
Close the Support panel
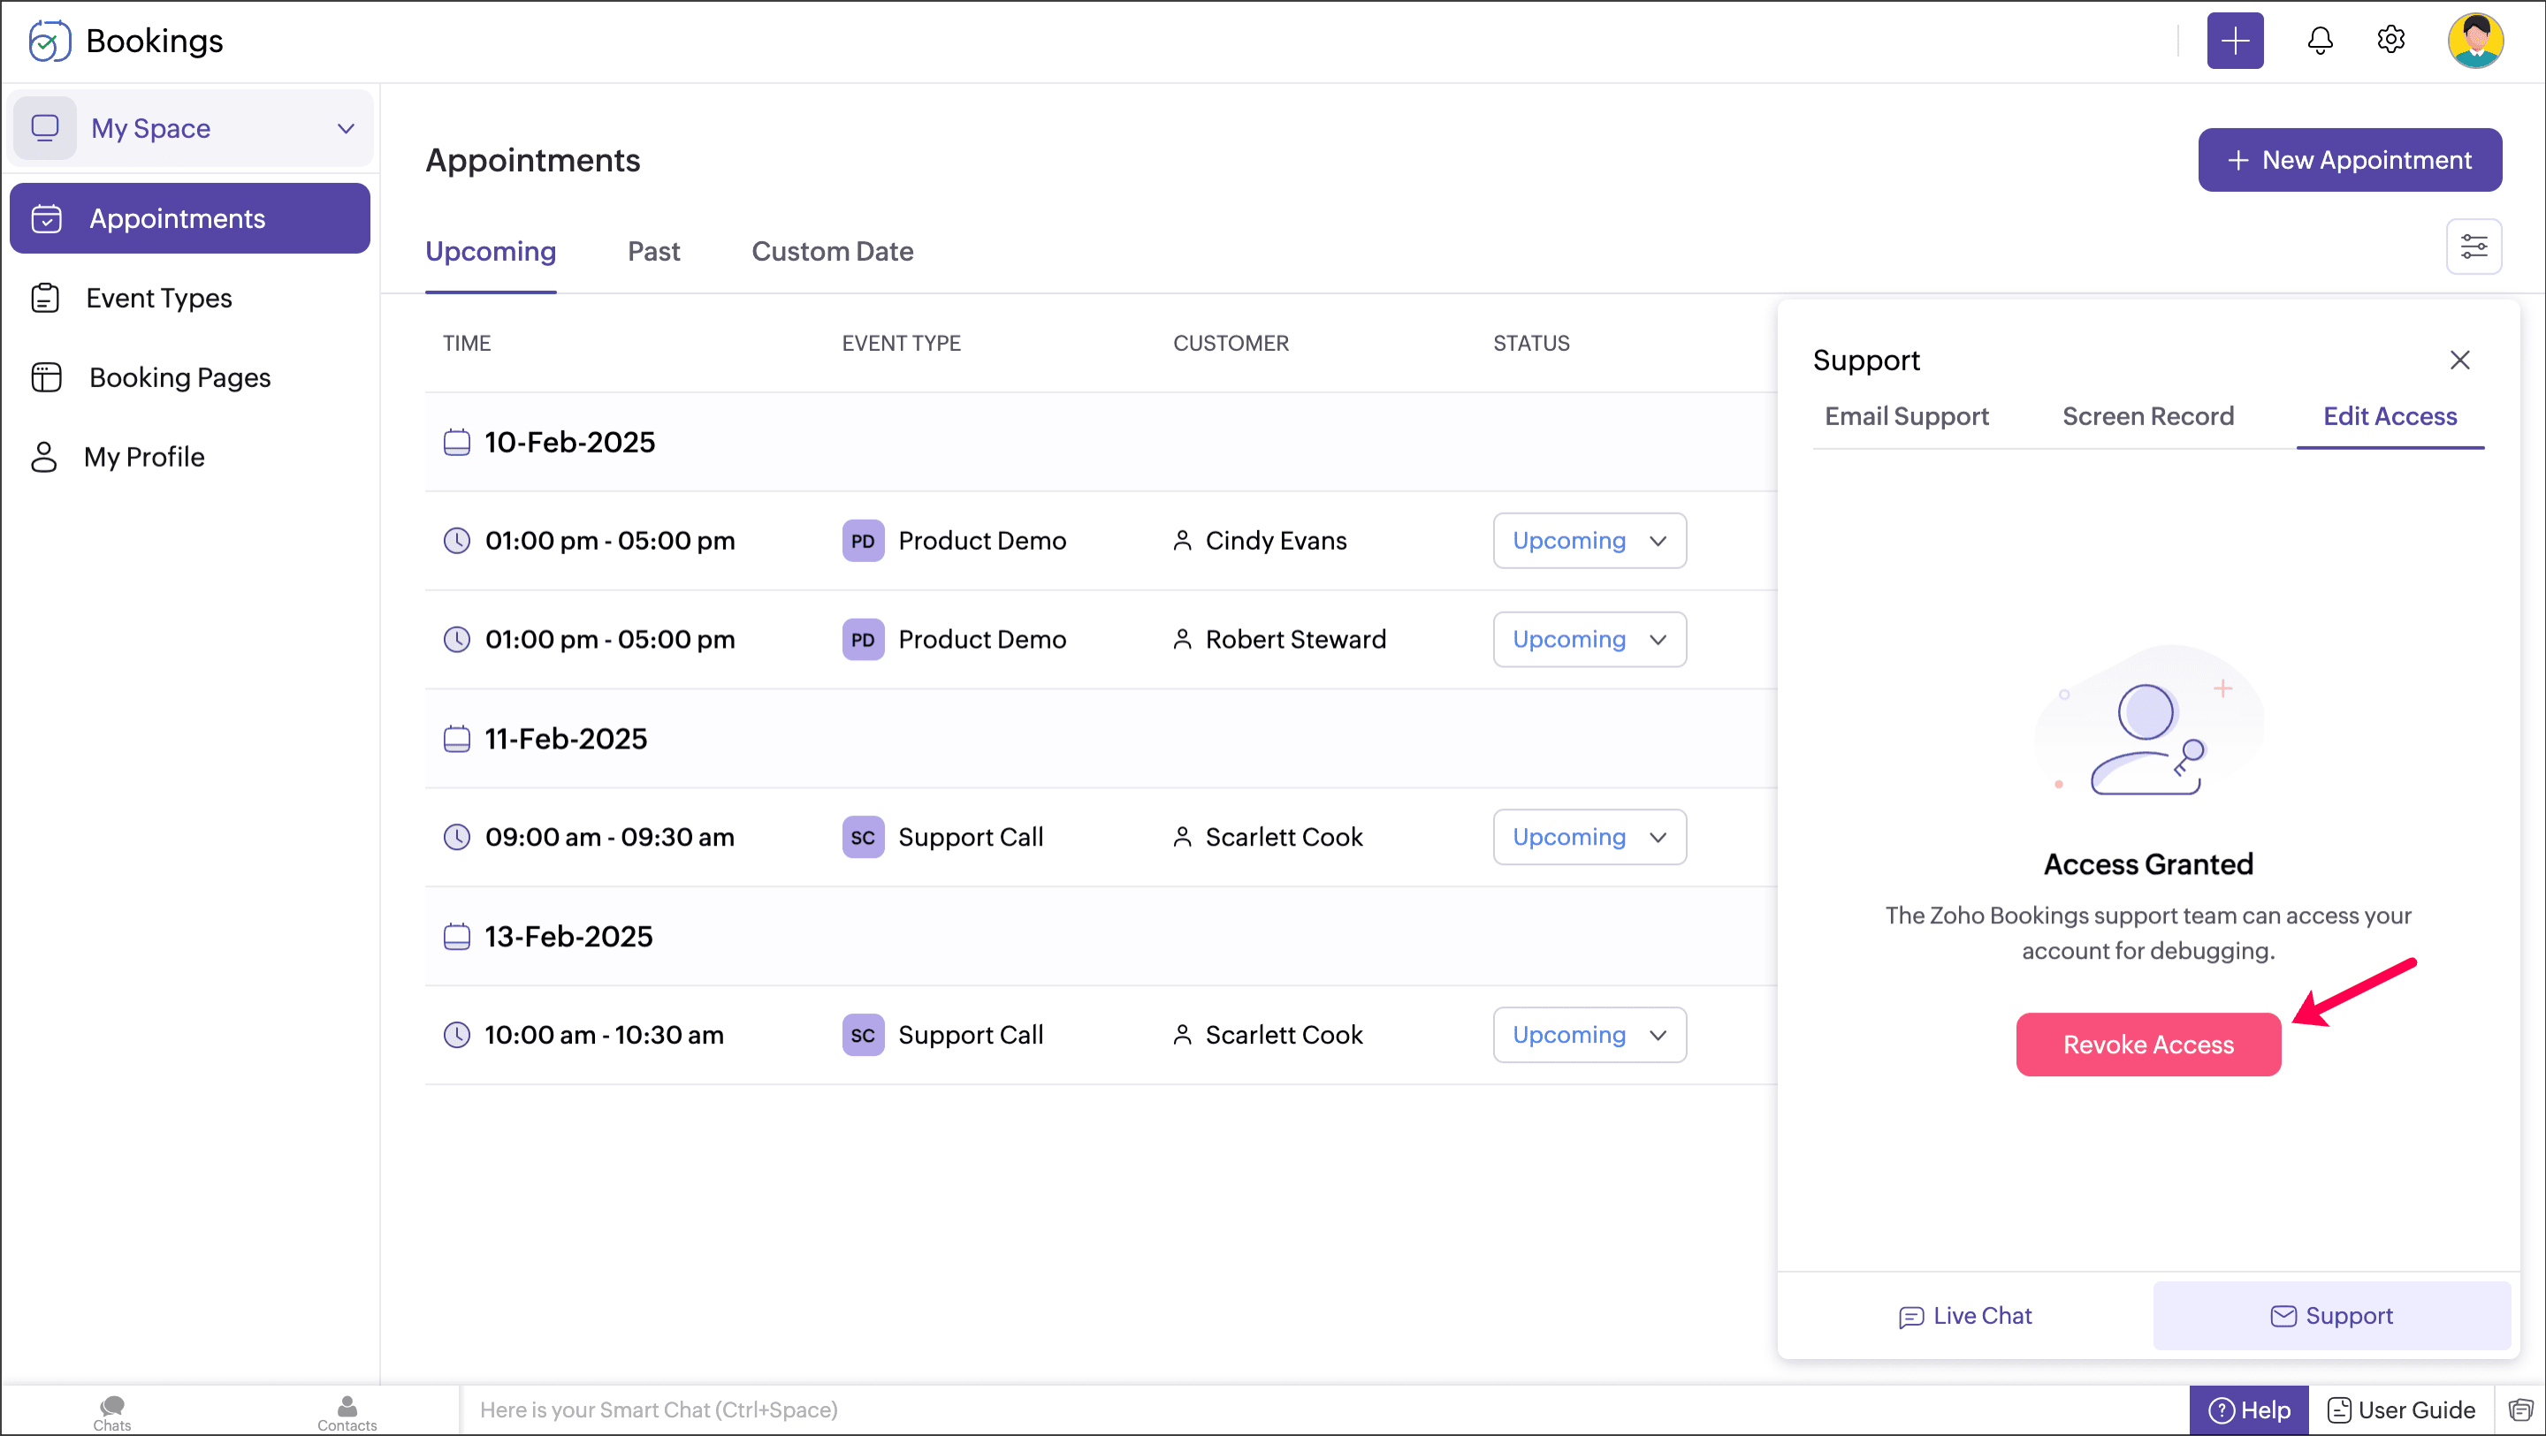[2459, 360]
